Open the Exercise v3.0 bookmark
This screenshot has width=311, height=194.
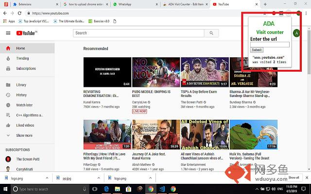(x=99, y=21)
